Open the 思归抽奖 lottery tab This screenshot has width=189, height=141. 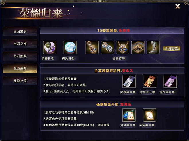click(x=20, y=56)
